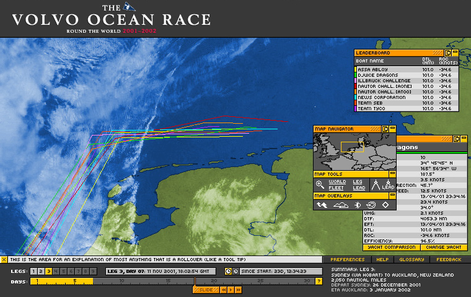
Task: Play the race animation
Action: (231, 290)
